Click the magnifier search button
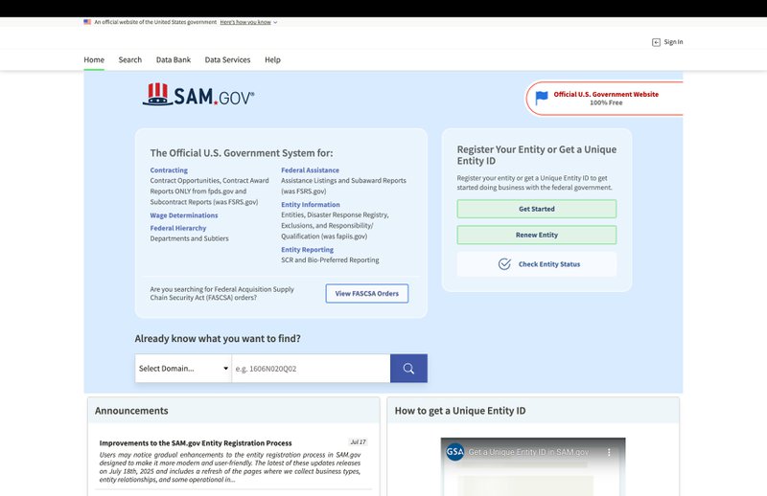This screenshot has width=767, height=496. [x=408, y=369]
